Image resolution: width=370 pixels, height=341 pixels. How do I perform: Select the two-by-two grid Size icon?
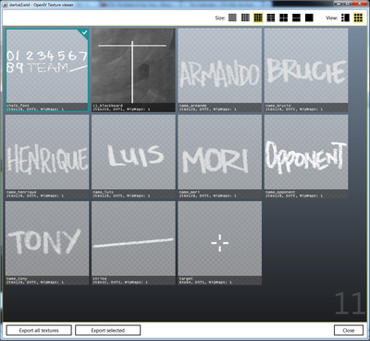click(284, 18)
